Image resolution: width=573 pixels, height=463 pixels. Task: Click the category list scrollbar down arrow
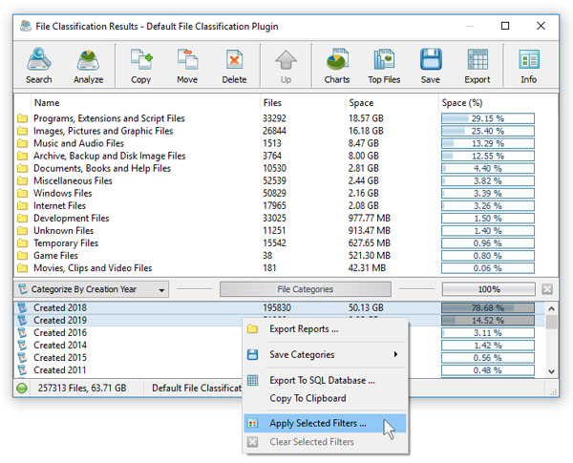pos(551,371)
